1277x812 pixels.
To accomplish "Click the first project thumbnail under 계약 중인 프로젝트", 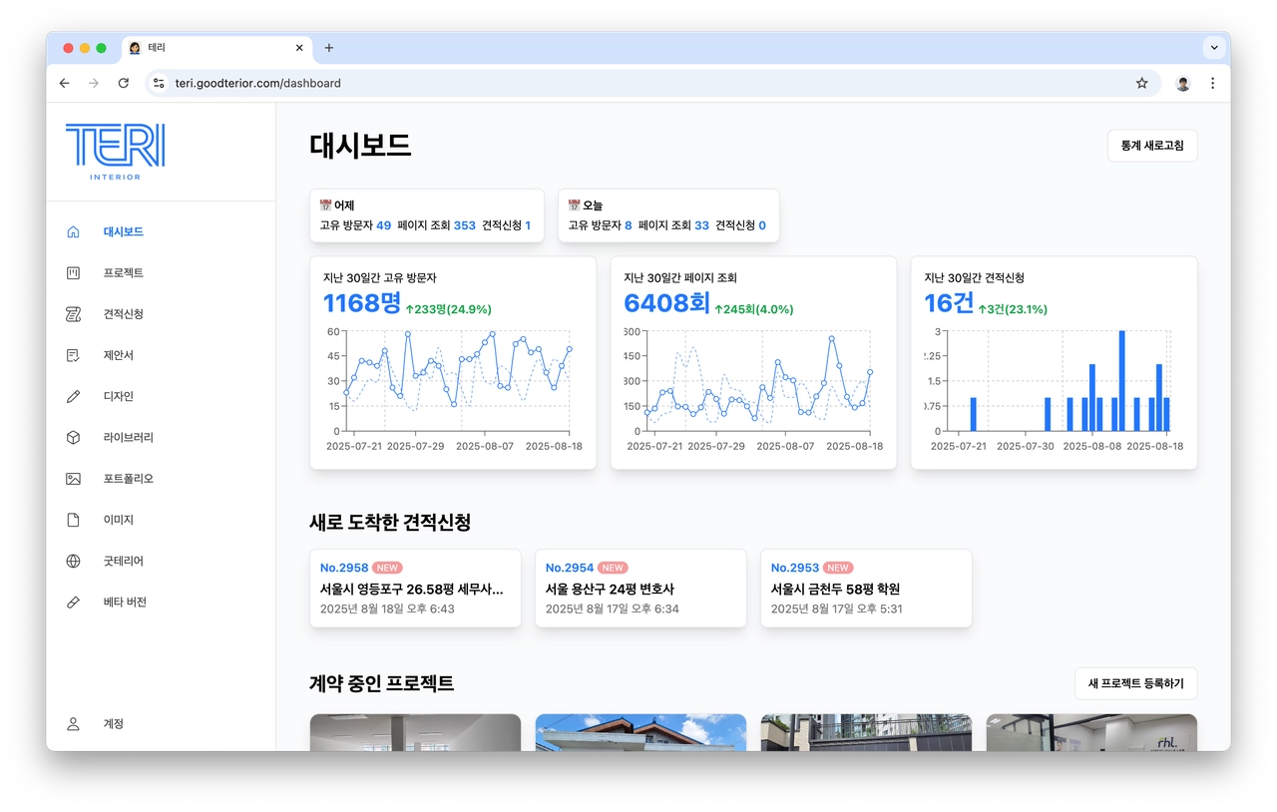I will 415,733.
